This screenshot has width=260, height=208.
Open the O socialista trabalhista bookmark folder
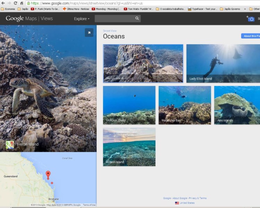tap(171, 9)
